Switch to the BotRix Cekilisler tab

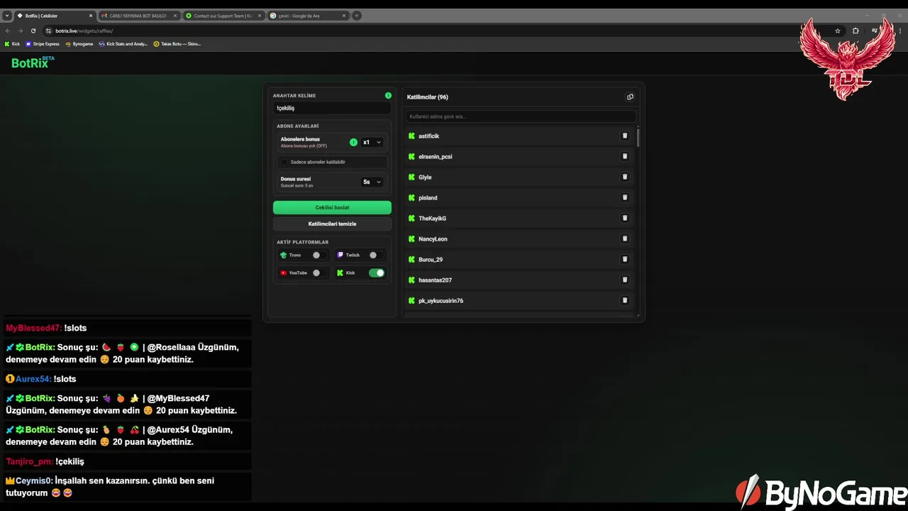pos(54,16)
